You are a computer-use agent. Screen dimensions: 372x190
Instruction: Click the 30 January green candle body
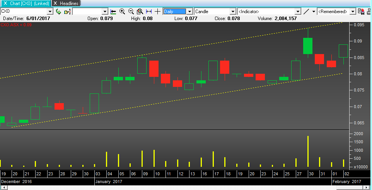click(x=308, y=46)
